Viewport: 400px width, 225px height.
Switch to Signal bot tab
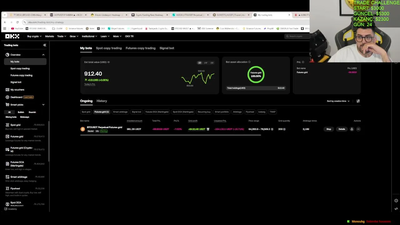click(167, 48)
